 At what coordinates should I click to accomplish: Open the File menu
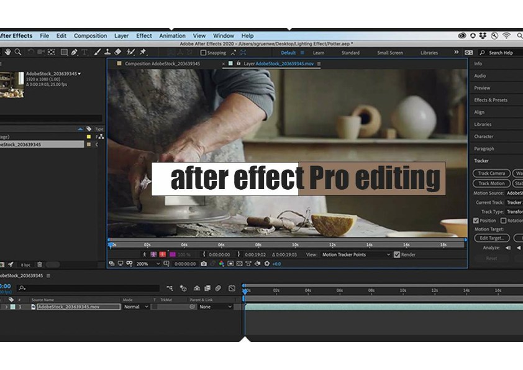coord(44,35)
